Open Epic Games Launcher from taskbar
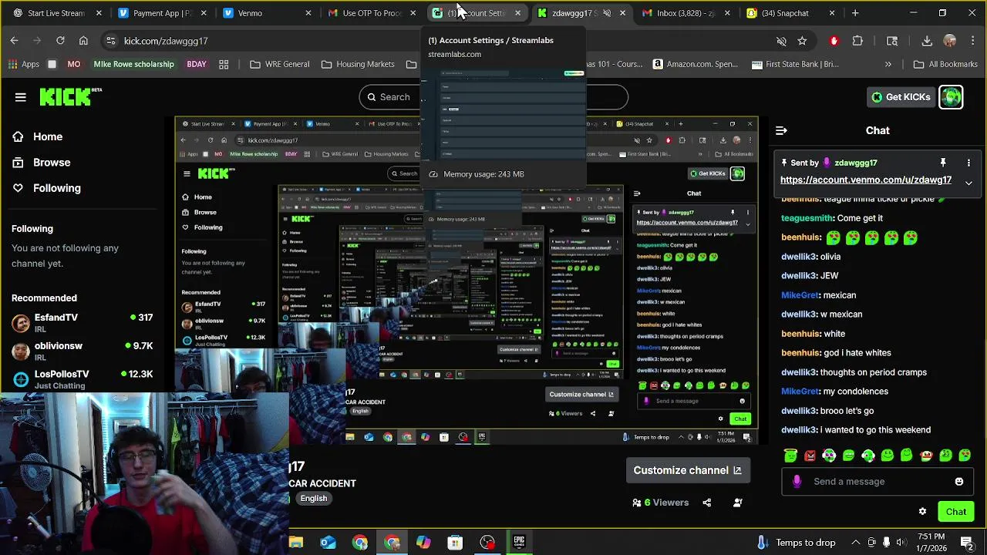The image size is (987, 555). coord(519,543)
